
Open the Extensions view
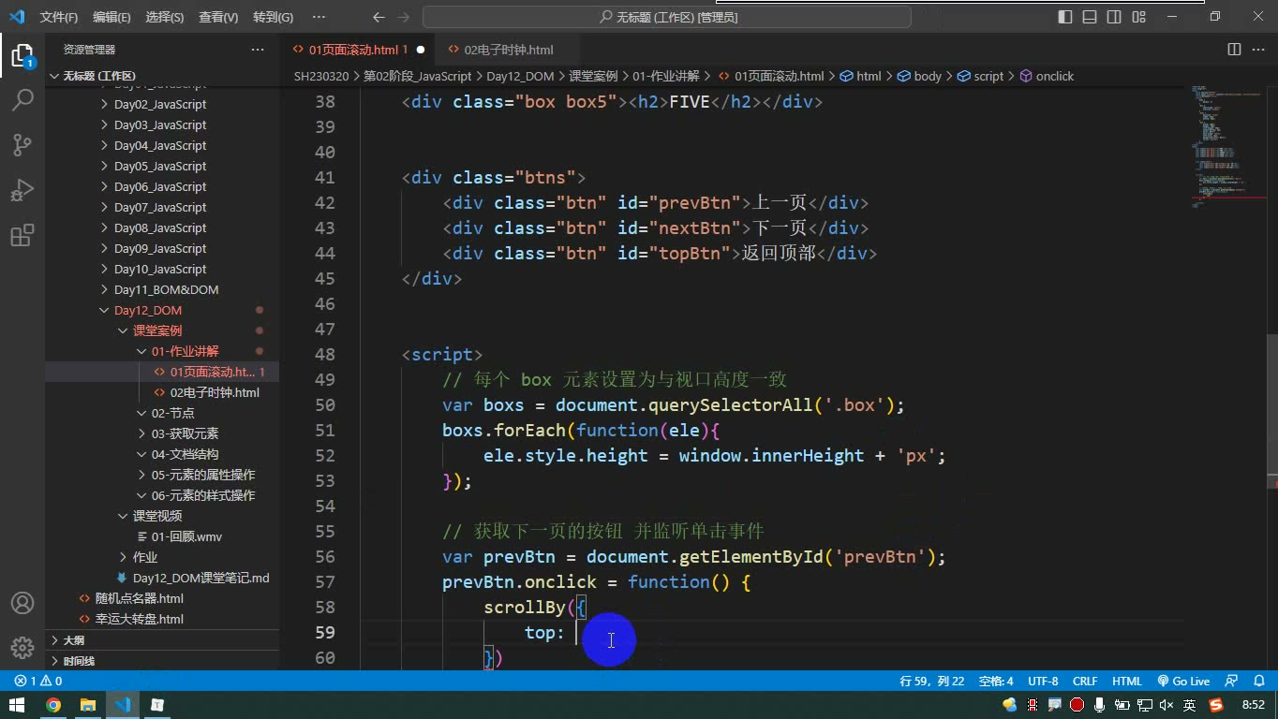pyautogui.click(x=22, y=235)
